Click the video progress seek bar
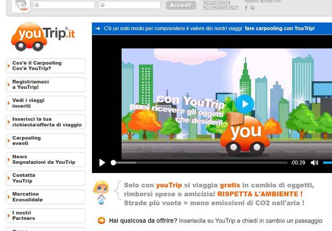332x231 pixels. (x=200, y=163)
